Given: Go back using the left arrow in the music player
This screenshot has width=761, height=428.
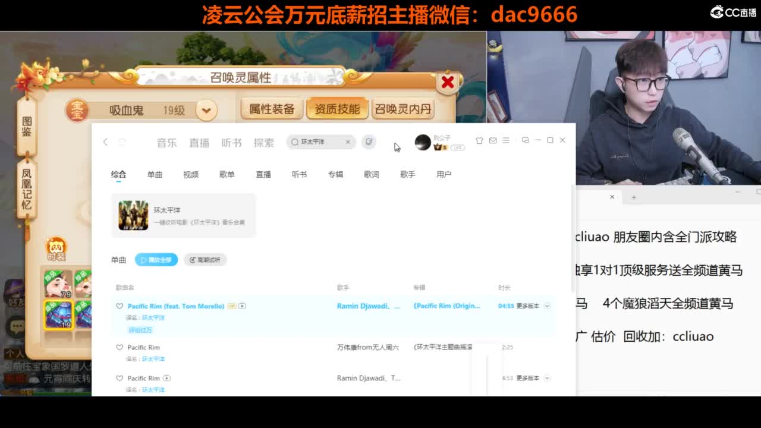Looking at the screenshot, I should 105,141.
